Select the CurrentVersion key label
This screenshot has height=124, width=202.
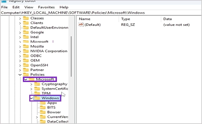pyautogui.click(x=58, y=117)
